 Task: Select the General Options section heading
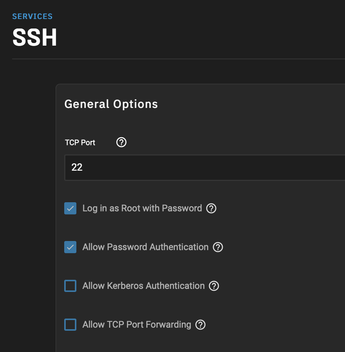pos(111,104)
